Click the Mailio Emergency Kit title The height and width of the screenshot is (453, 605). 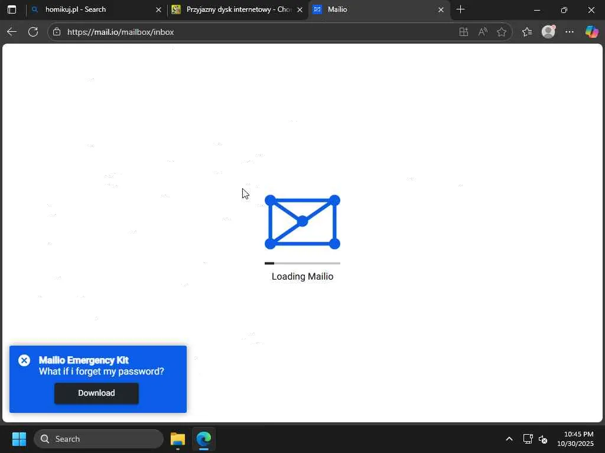[x=84, y=360]
